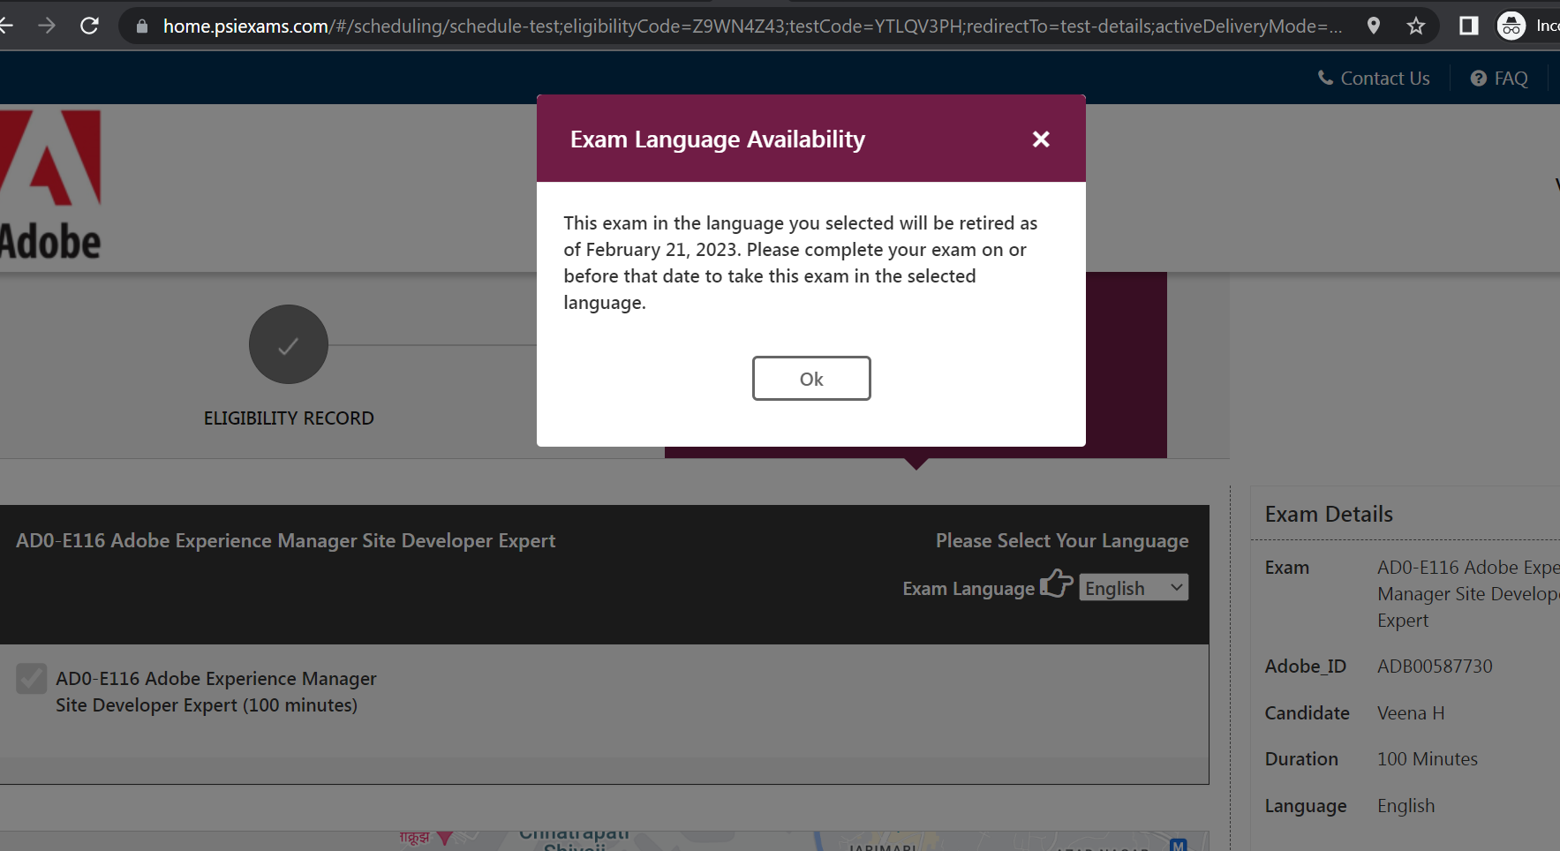Image resolution: width=1560 pixels, height=851 pixels.
Task: Click the Incognito profile icon
Action: (1511, 26)
